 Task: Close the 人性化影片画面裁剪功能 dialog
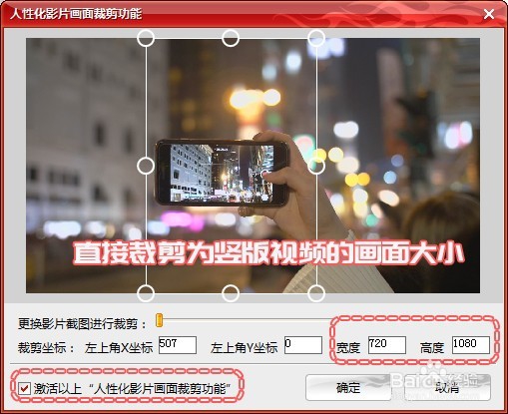[489, 14]
